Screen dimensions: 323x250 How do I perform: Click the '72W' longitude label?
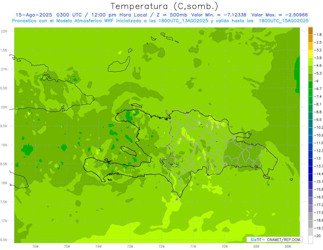tap(162, 246)
